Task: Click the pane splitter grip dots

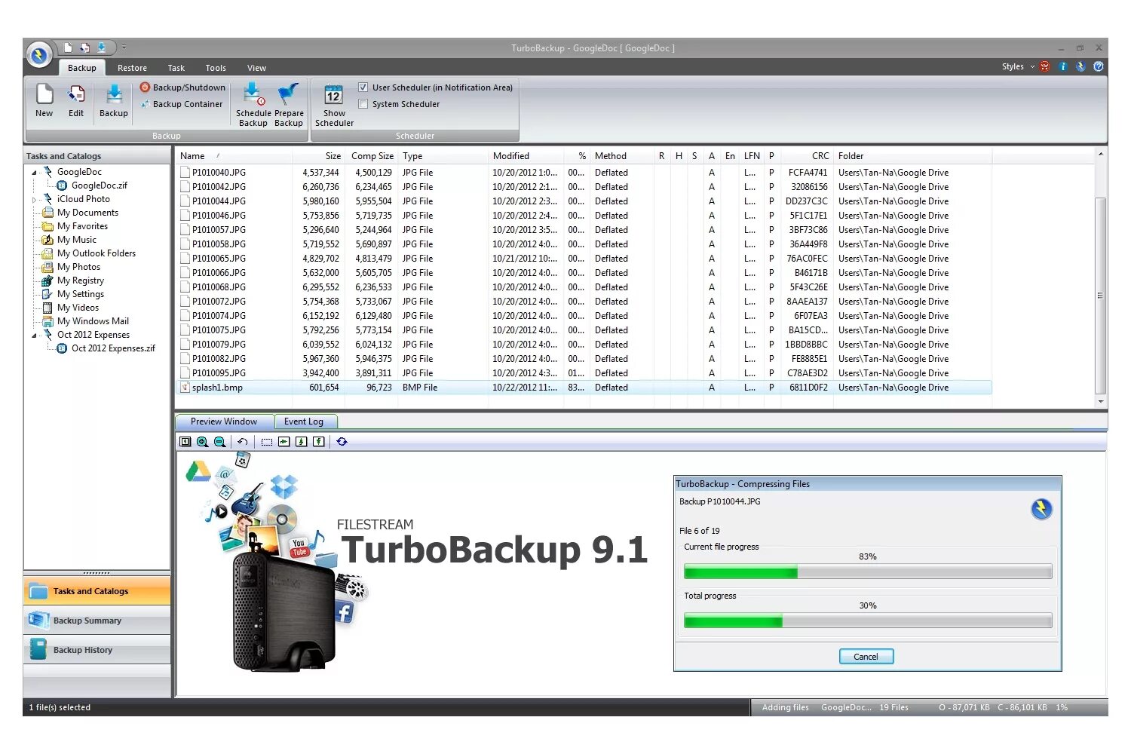Action: 97,573
